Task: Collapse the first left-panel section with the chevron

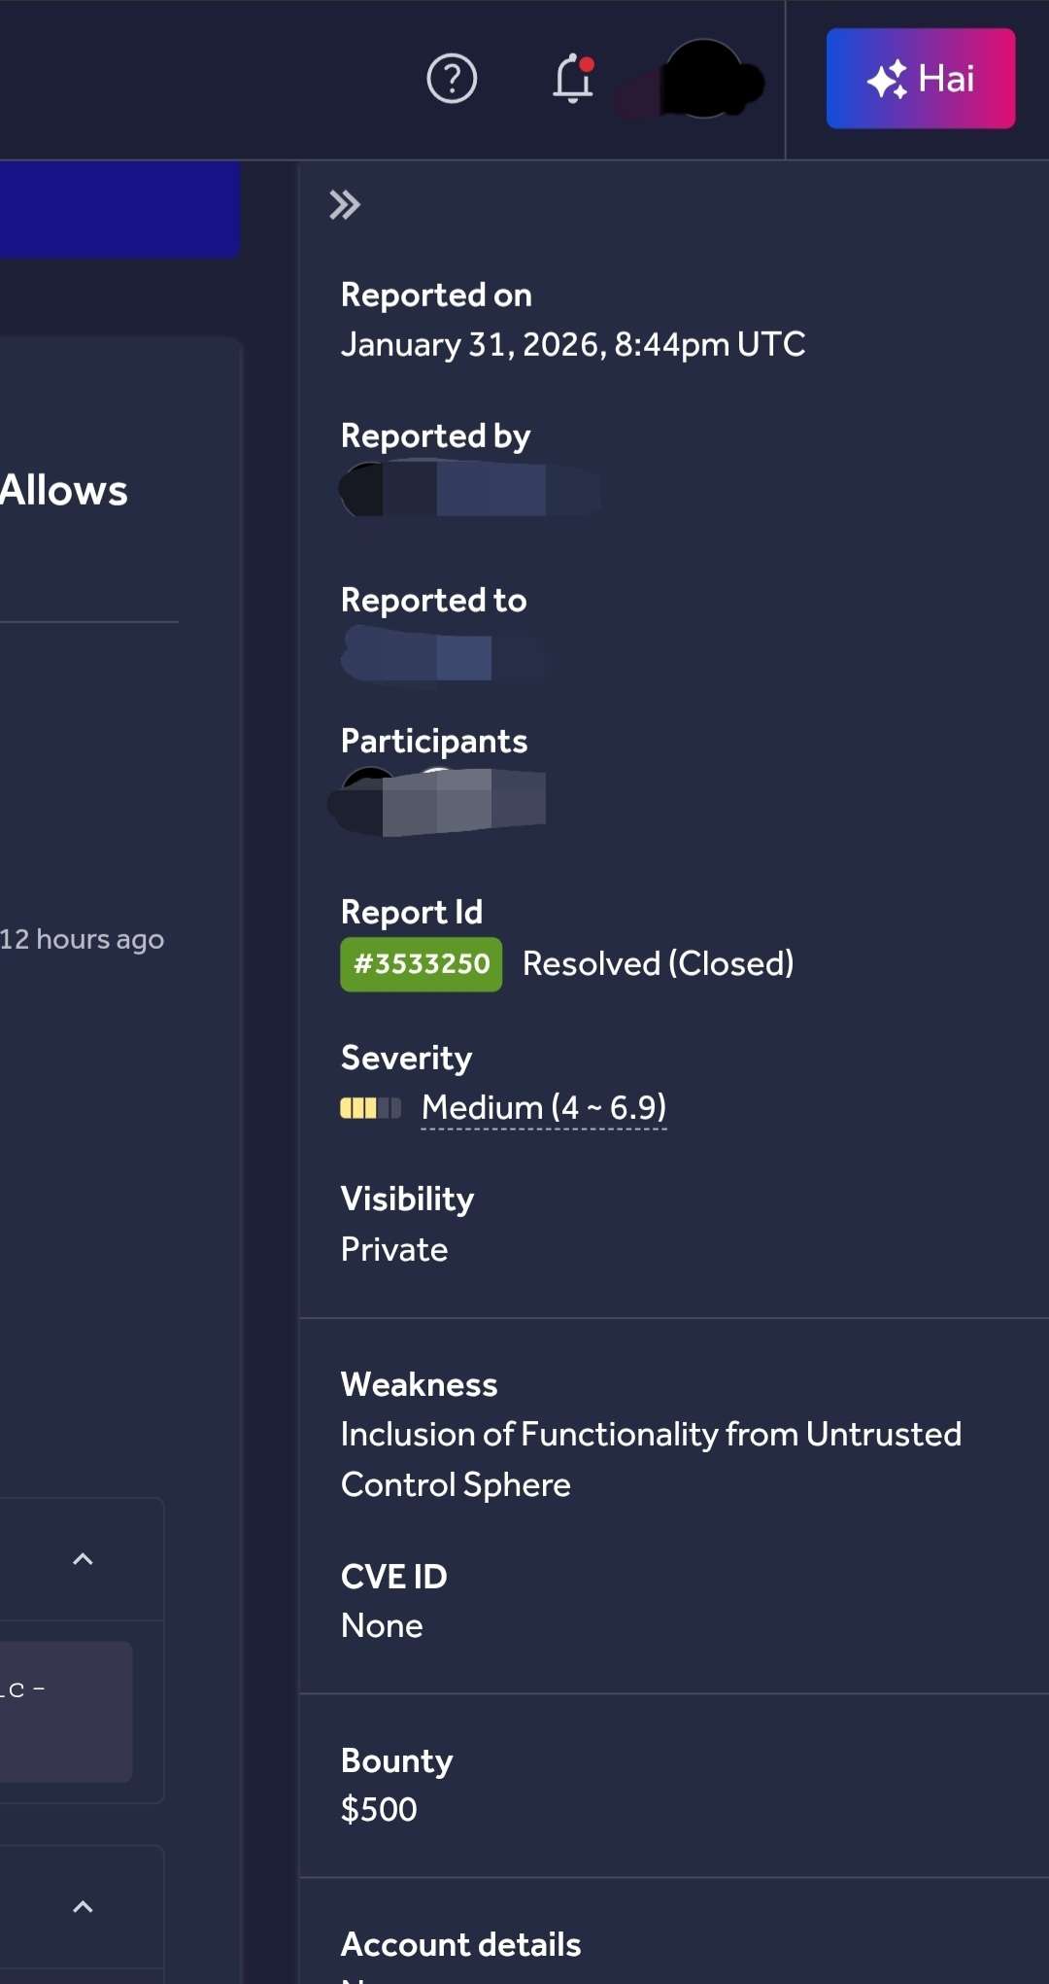Action: [83, 1557]
